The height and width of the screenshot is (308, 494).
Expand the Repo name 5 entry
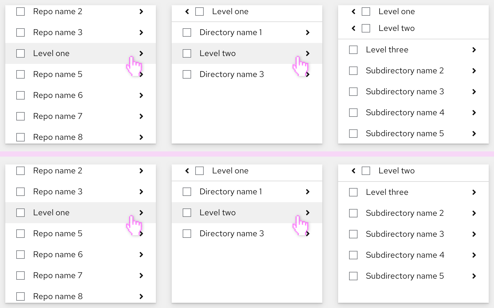(141, 74)
